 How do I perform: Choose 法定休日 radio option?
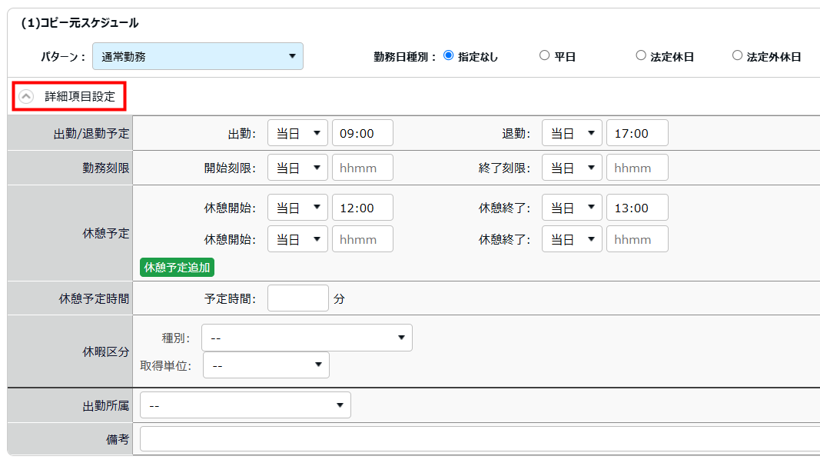(640, 55)
